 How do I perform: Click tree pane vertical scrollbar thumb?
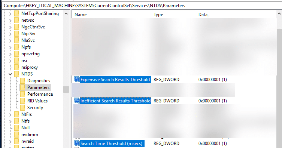(x=66, y=89)
